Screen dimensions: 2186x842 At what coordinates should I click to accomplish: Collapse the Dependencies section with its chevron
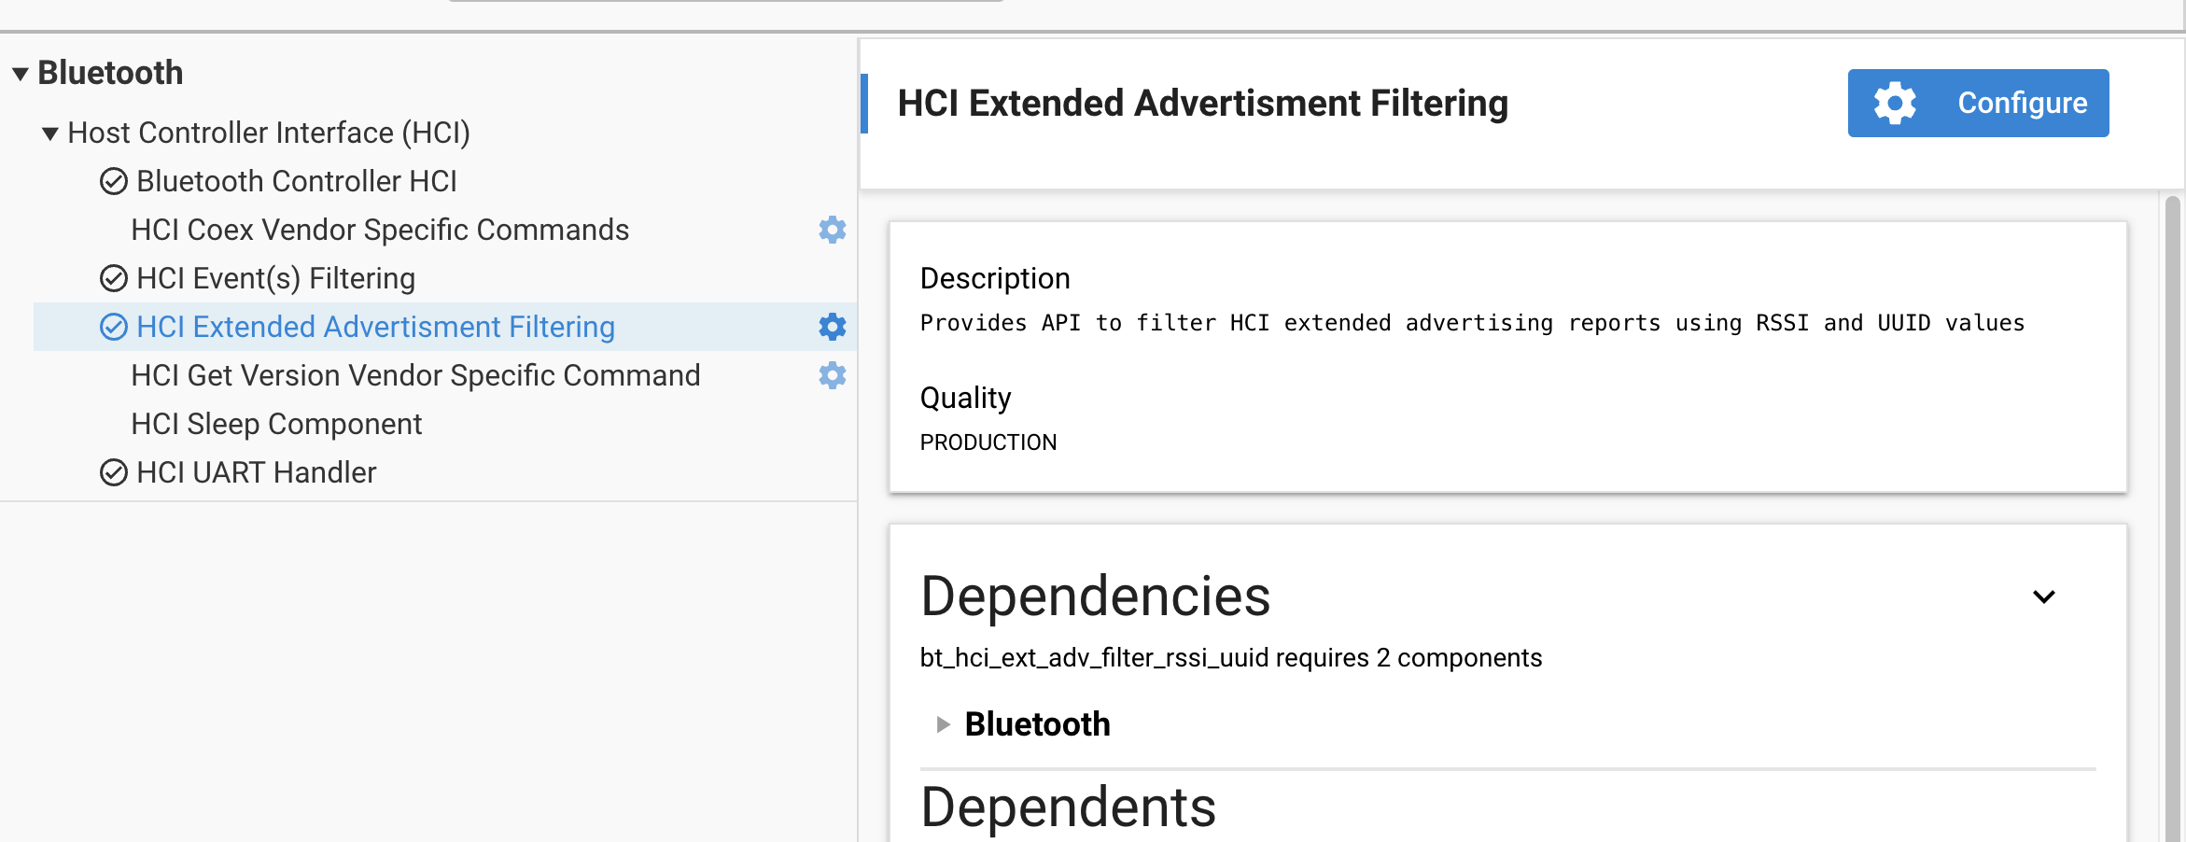coord(2044,596)
